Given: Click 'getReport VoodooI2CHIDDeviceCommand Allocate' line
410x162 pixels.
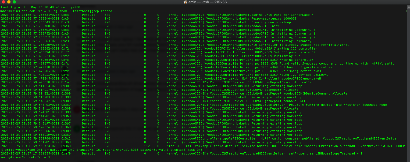Looking at the screenshot, I should (x=306, y=93).
